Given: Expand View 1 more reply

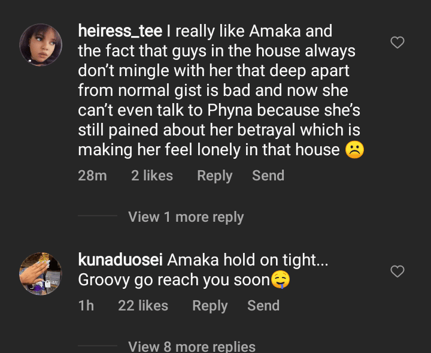Looking at the screenshot, I should (x=186, y=217).
